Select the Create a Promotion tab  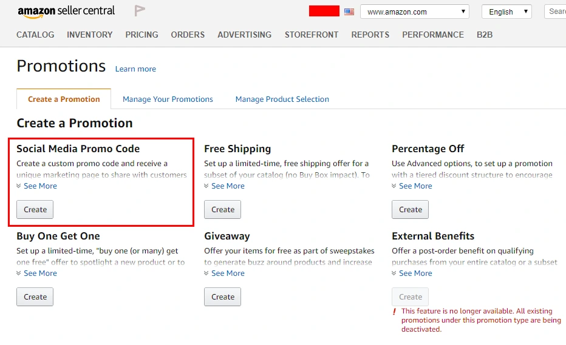(x=64, y=99)
